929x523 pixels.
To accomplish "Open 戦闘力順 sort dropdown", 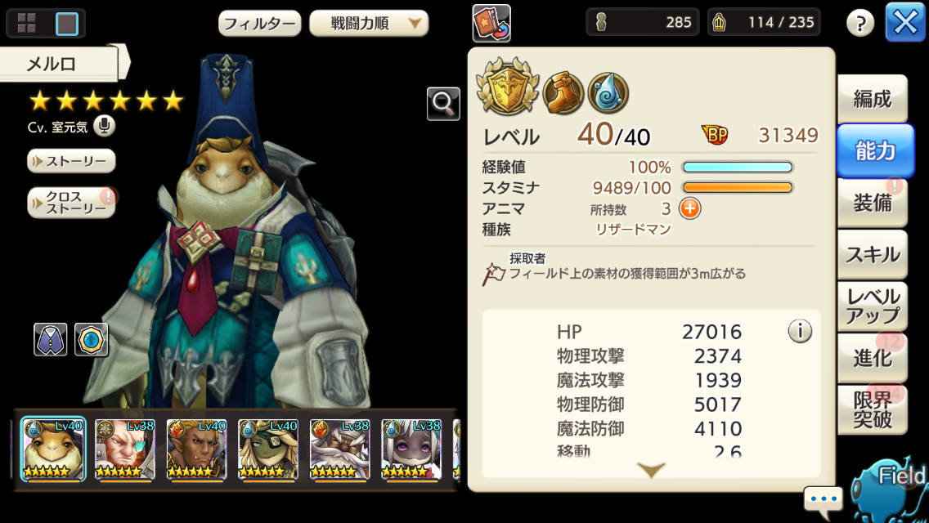I will click(x=369, y=23).
